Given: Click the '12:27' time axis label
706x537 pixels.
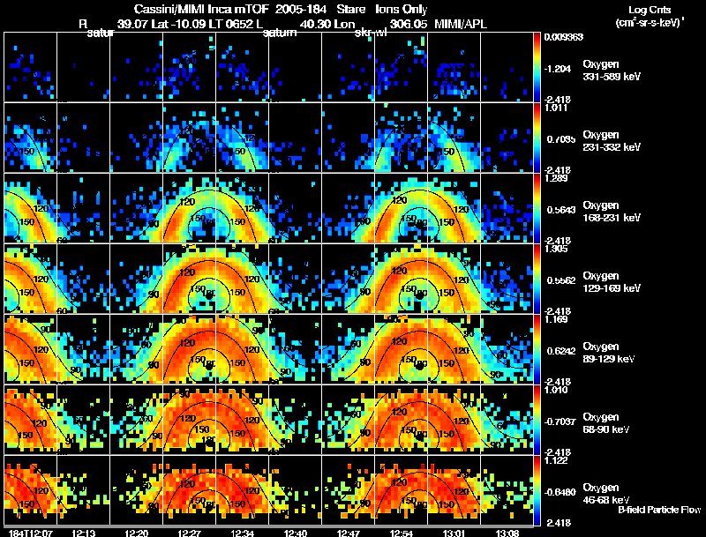Looking at the screenshot, I should (189, 533).
